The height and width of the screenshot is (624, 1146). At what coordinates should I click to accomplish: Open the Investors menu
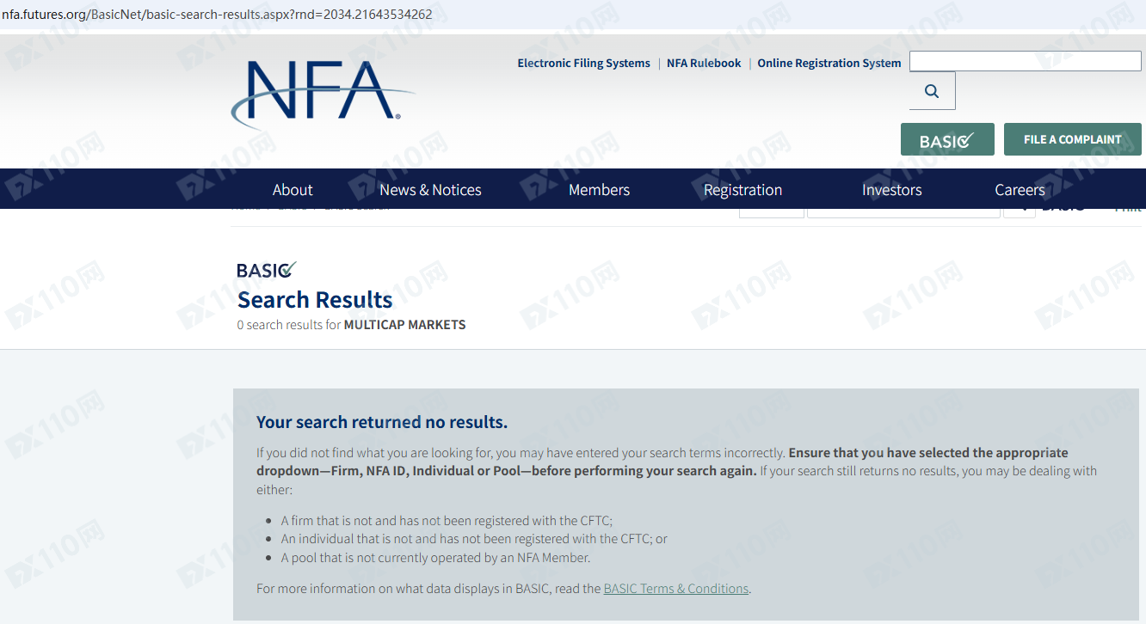coord(892,190)
